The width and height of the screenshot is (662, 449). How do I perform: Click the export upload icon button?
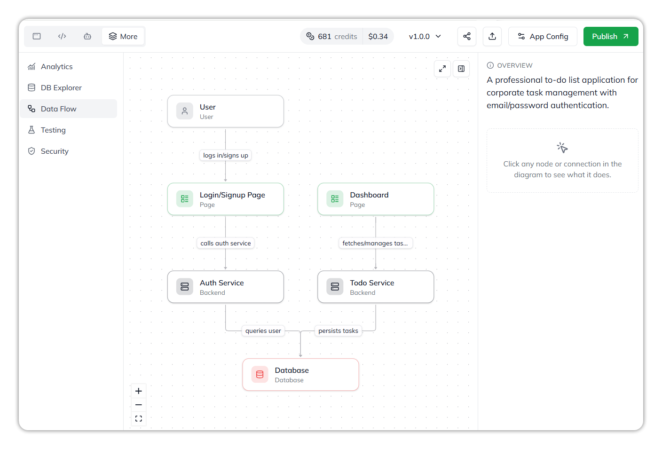(492, 36)
